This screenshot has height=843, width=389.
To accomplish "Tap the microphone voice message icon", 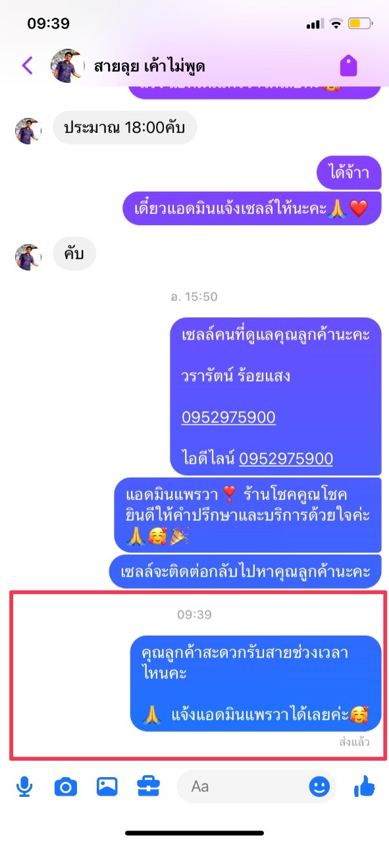I will click(x=24, y=786).
